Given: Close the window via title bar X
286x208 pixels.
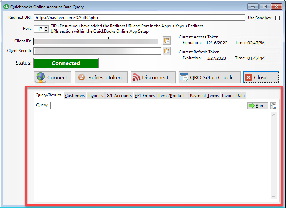Looking at the screenshot, I should pyautogui.click(x=277, y=7).
